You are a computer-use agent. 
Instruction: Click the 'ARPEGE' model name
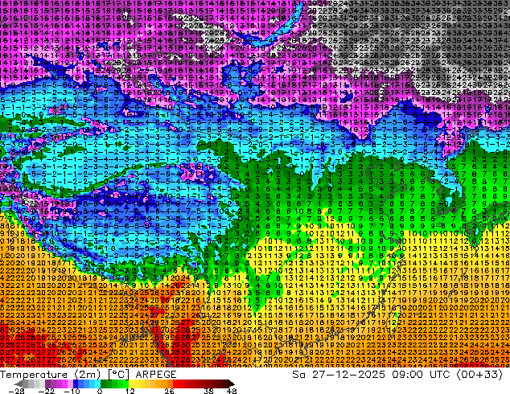coord(156,375)
